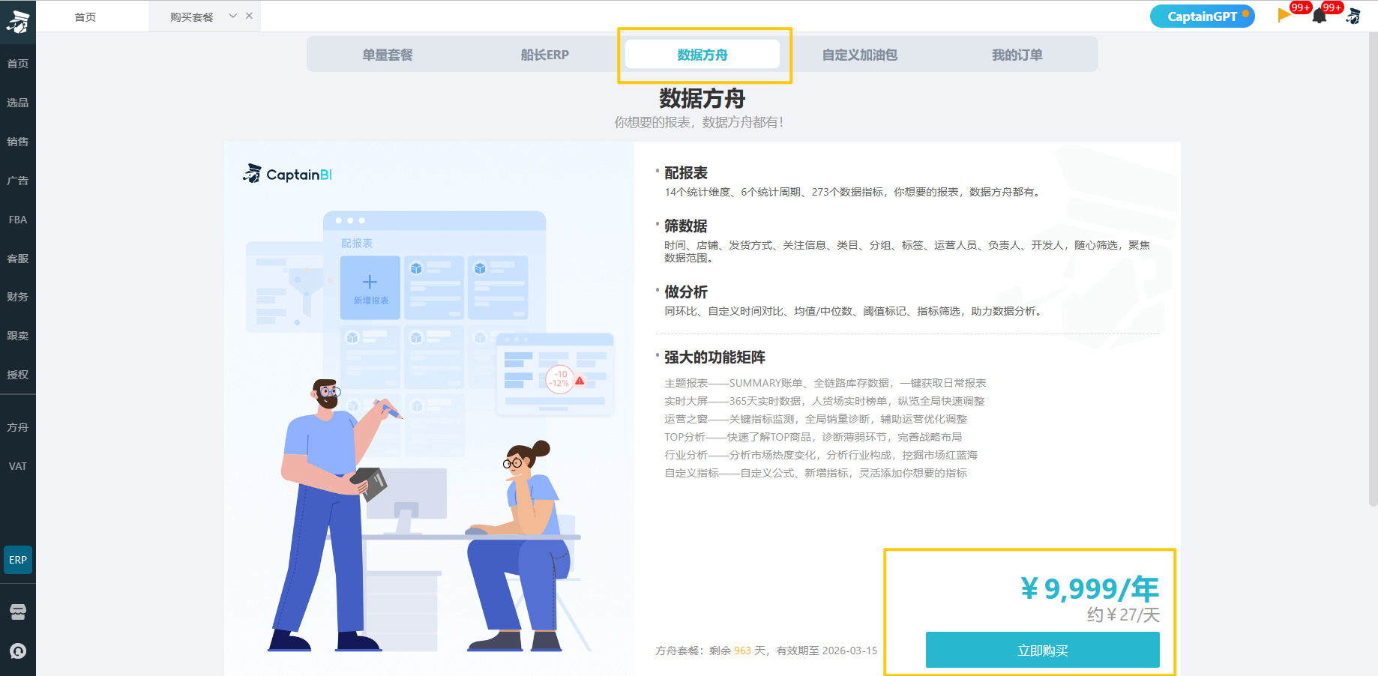Open CaptainGPT assistant
The width and height of the screenshot is (1378, 676).
point(1203,16)
